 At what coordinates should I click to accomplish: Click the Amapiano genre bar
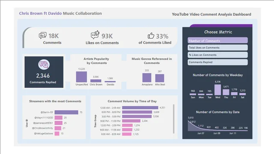[x=147, y=77]
